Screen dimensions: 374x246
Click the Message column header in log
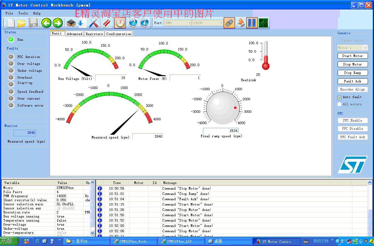(256, 183)
